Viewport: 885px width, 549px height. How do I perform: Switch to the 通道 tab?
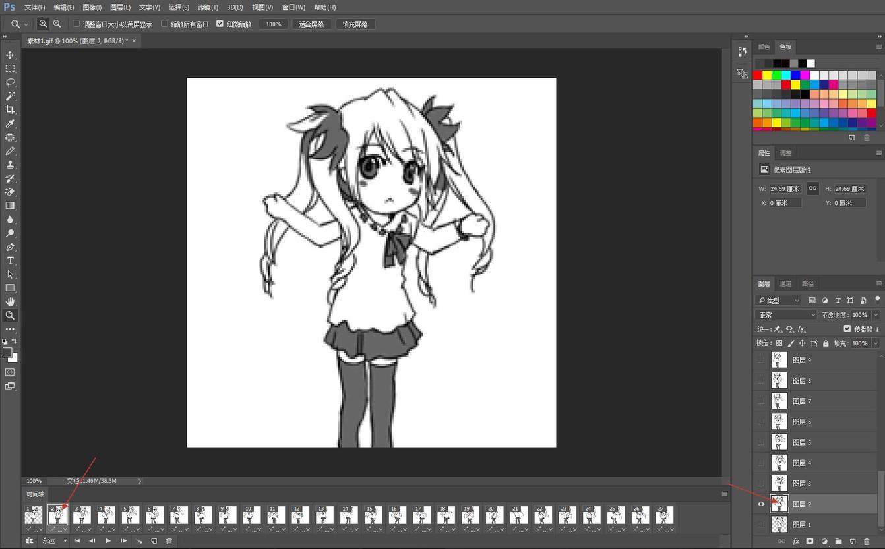tap(785, 284)
